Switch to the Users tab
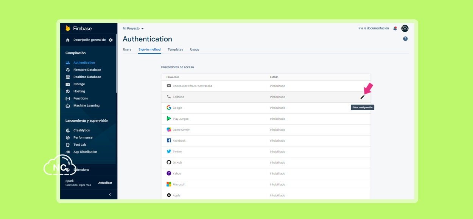This screenshot has height=219, width=473. [127, 49]
